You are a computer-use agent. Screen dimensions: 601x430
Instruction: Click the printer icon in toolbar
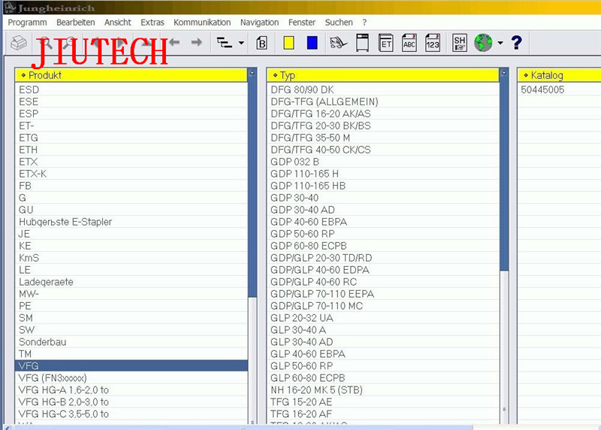point(18,43)
